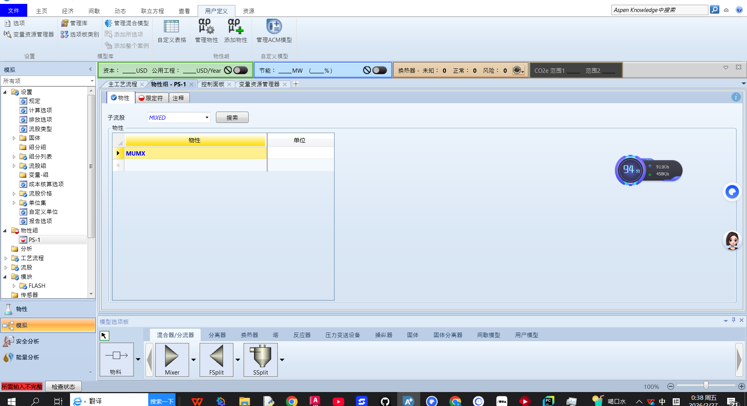The width and height of the screenshot is (747, 406).
Task: Click the Aspen Knowledge search icon
Action: pos(714,10)
